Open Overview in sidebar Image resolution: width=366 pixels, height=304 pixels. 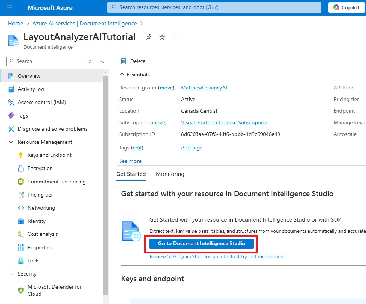[51, 76]
